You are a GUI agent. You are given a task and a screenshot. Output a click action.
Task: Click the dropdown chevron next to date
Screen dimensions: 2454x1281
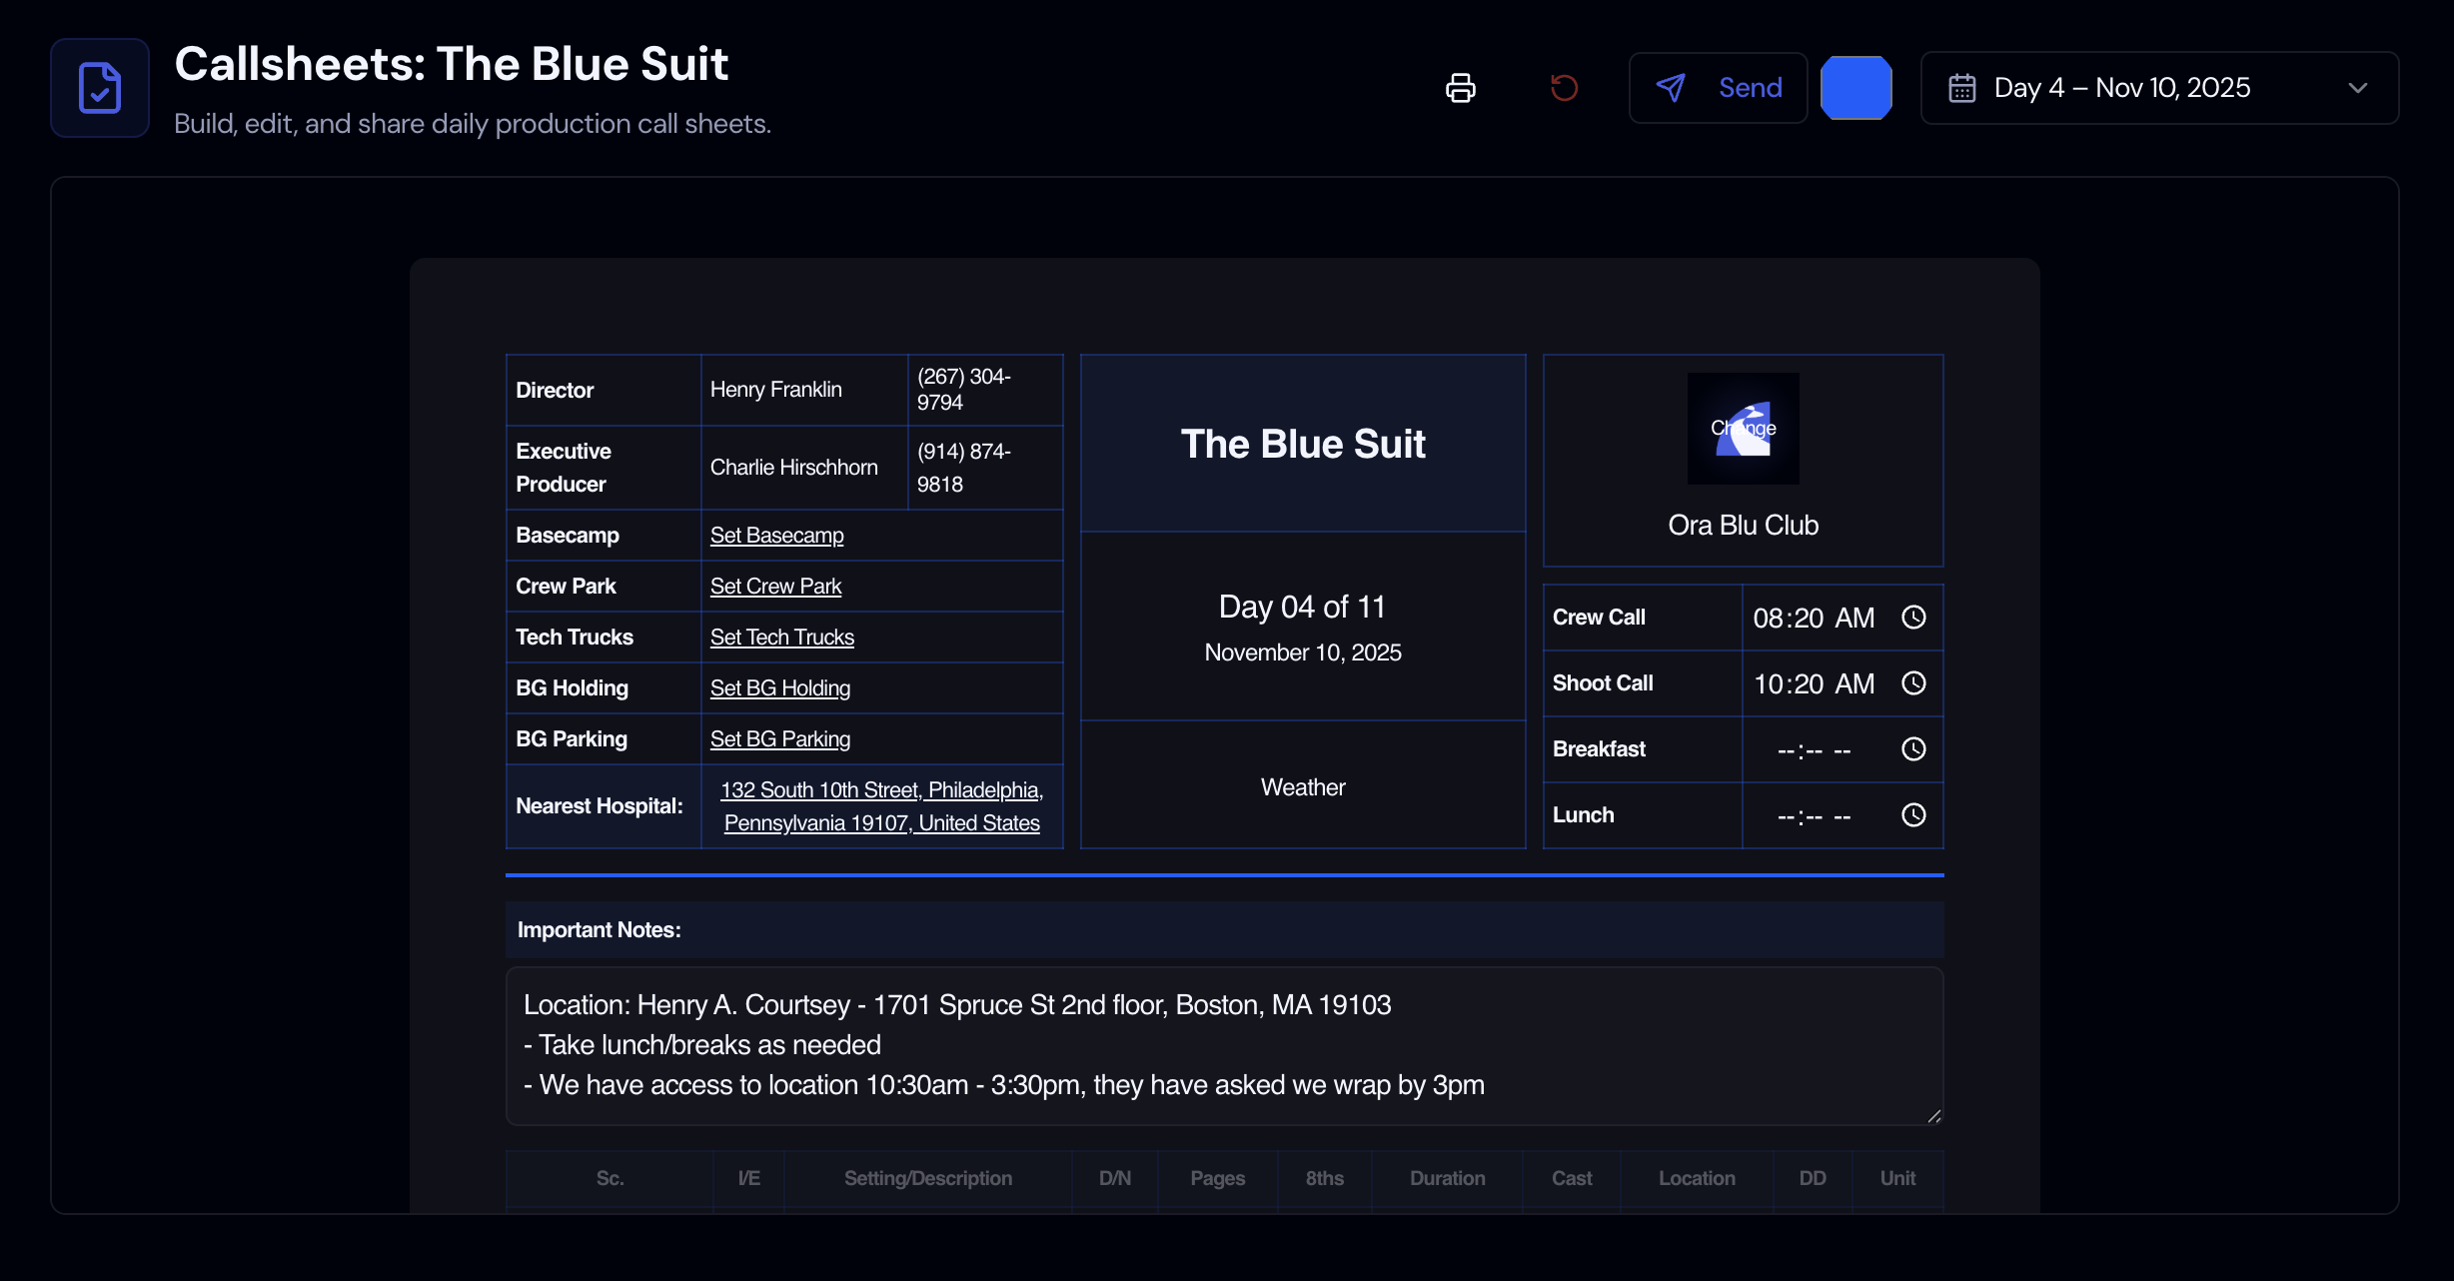(2358, 88)
